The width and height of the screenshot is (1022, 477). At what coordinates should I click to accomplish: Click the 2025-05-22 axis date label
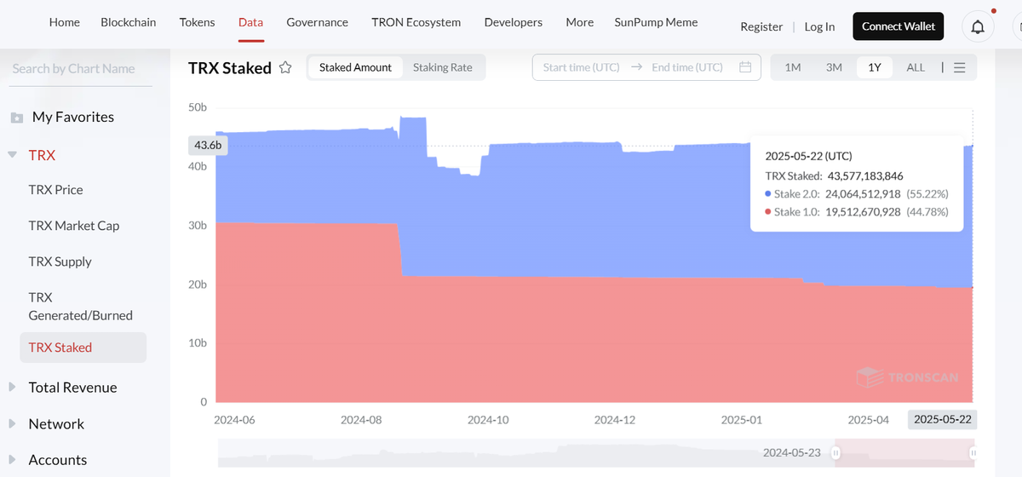(942, 420)
